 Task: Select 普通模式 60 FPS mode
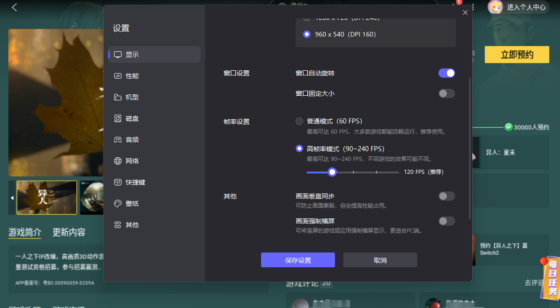coord(299,121)
